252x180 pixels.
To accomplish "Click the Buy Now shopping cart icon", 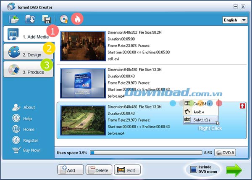I will (16, 150).
